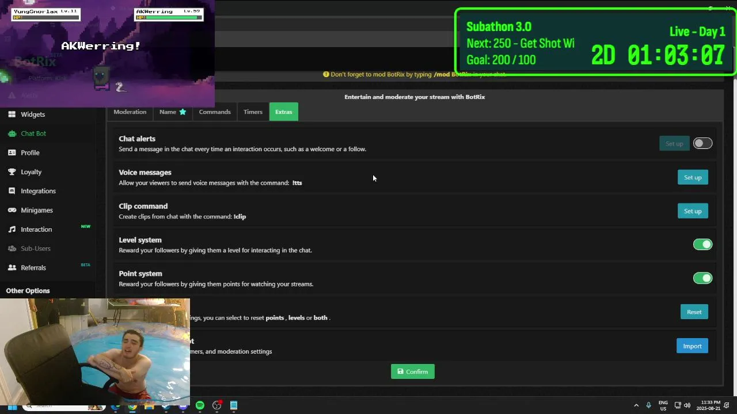Click the yellow warning icon in notice
737x414 pixels.
pos(326,74)
